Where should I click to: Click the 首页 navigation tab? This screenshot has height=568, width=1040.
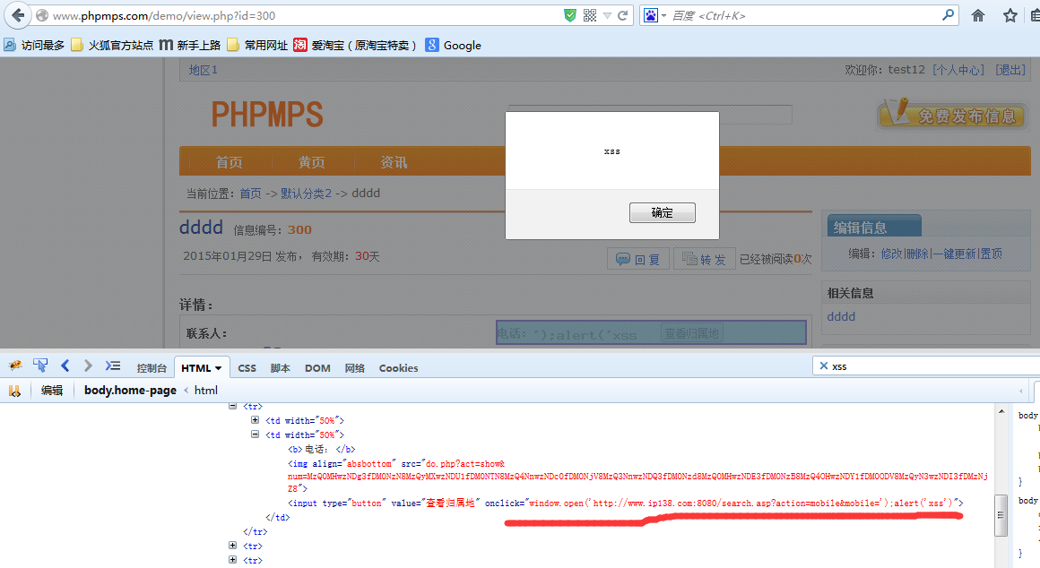(x=230, y=162)
